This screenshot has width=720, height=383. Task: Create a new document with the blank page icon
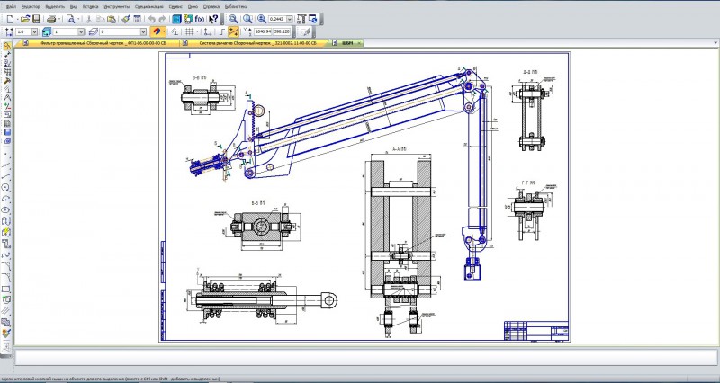[10, 19]
